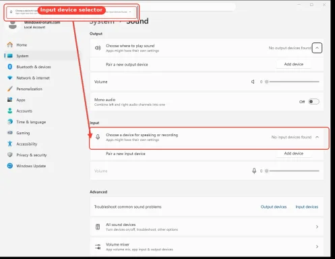
Task: Click Add device for output pairing
Action: (x=294, y=64)
